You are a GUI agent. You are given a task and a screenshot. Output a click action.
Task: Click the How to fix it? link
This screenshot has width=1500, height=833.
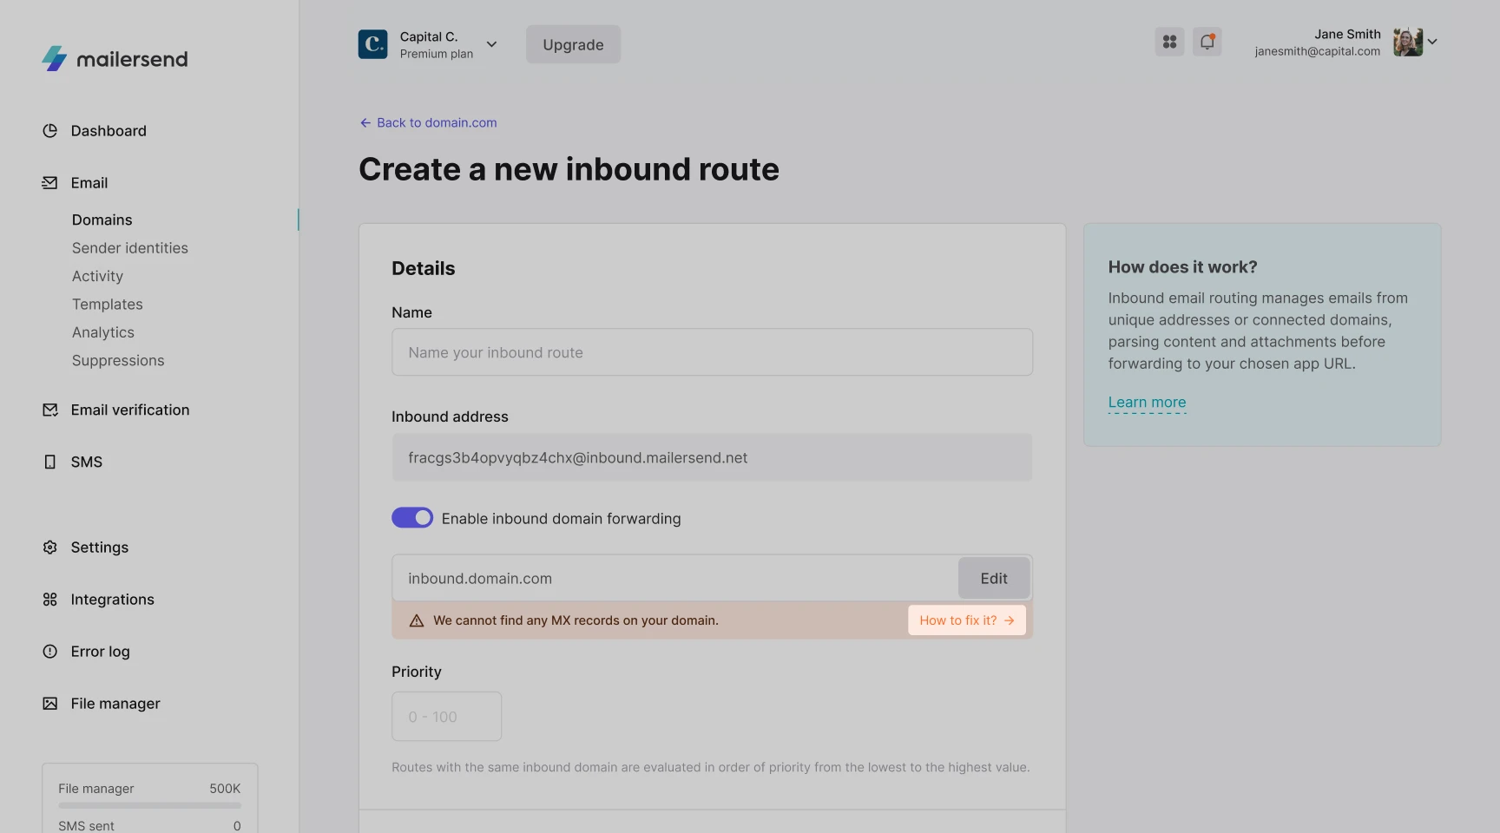(x=966, y=620)
